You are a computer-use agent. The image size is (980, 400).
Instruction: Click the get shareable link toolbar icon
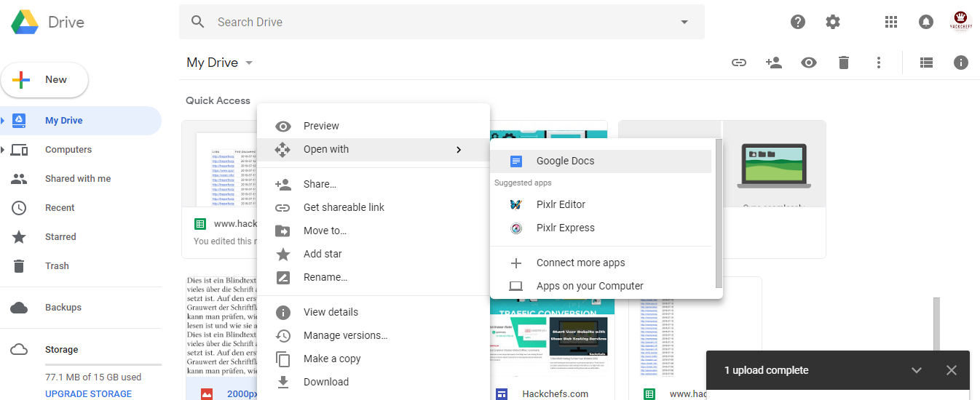click(739, 63)
